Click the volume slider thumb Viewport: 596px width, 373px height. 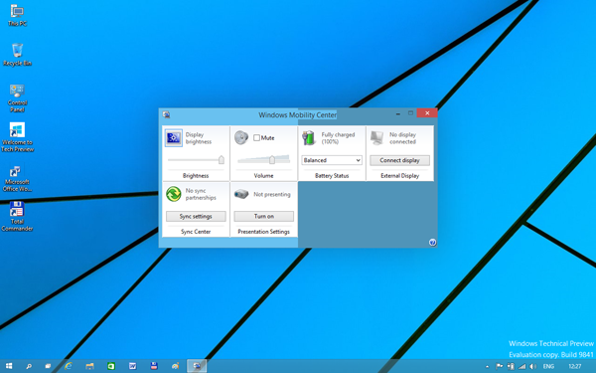pos(272,160)
